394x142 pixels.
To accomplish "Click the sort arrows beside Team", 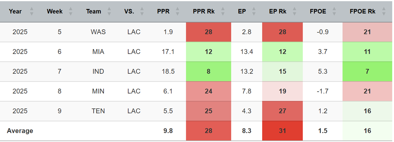I will (x=109, y=12).
